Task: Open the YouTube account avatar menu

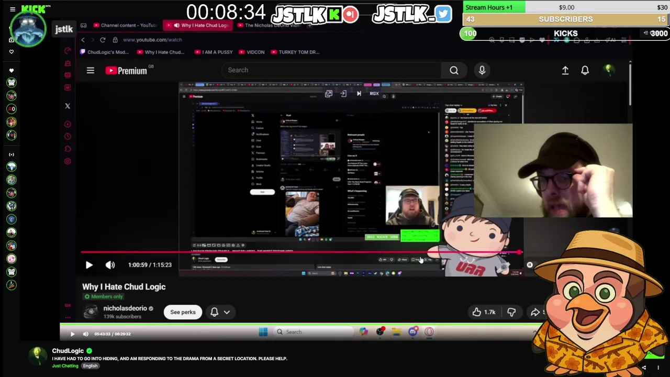Action: click(x=608, y=70)
